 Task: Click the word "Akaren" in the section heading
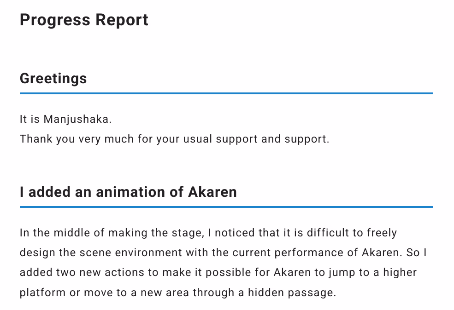[212, 192]
